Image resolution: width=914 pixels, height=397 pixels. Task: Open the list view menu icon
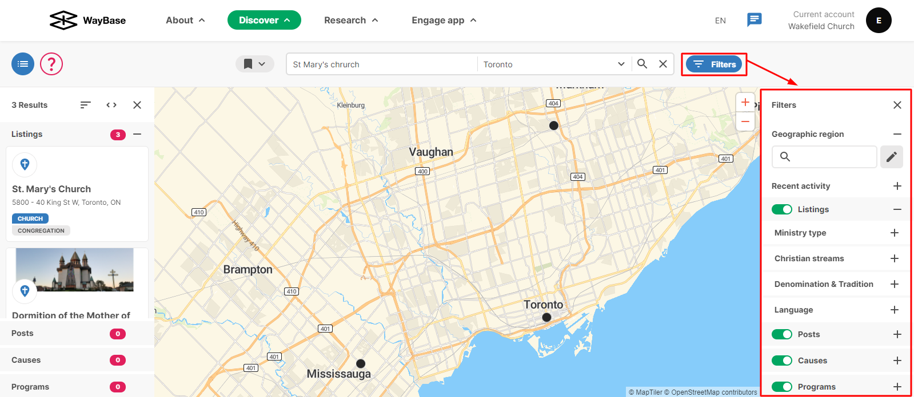pos(23,64)
